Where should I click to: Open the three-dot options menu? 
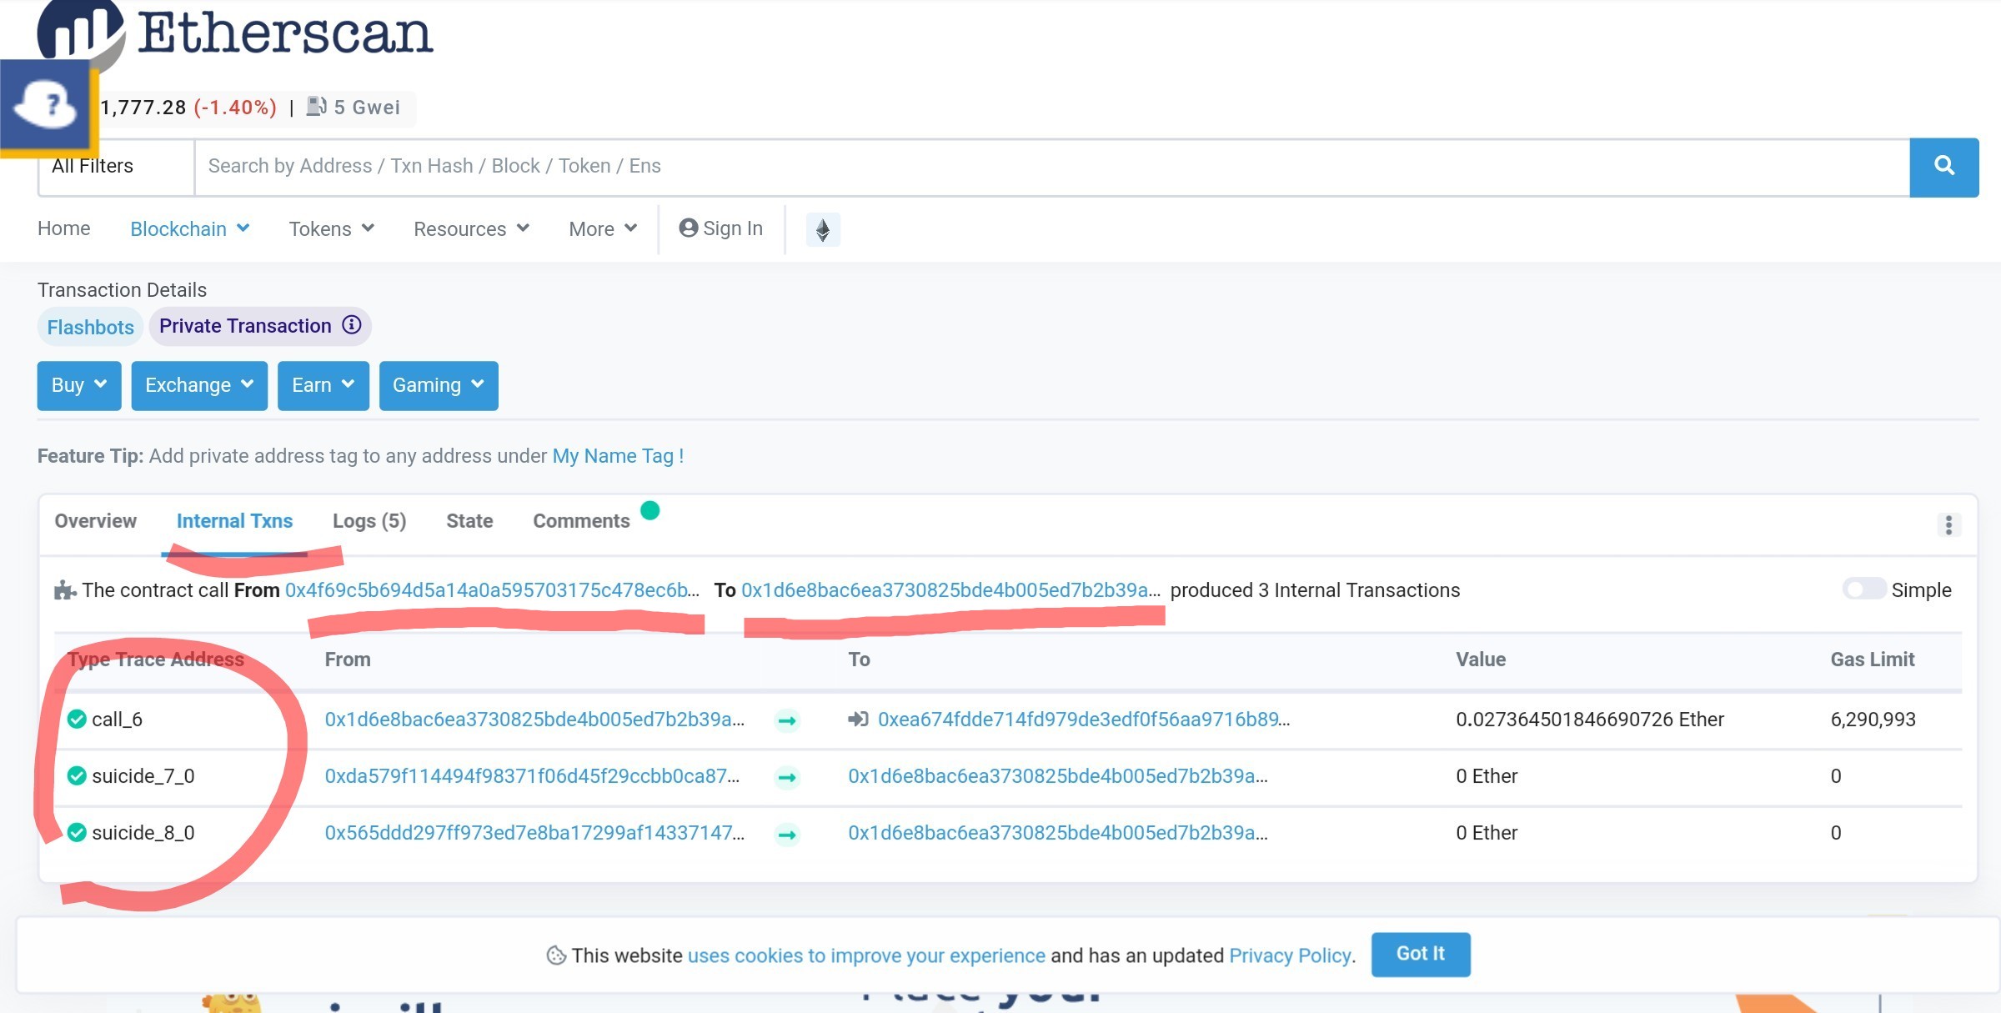[1948, 524]
